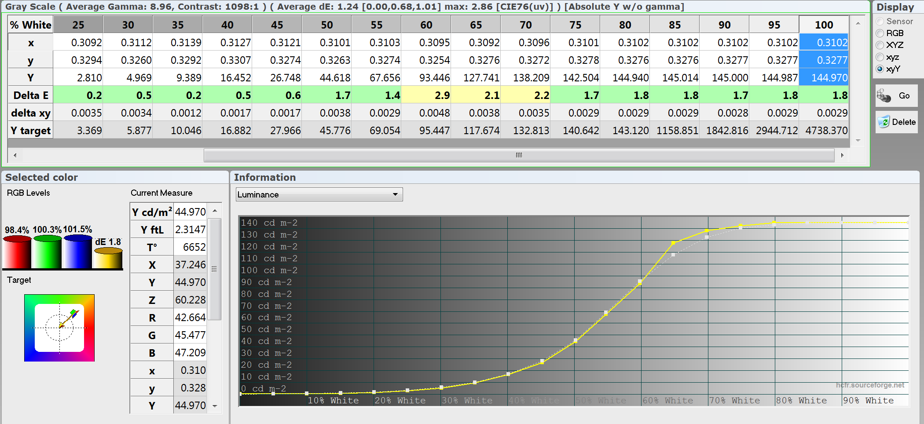Select the 25 % White column header
The width and height of the screenshot is (924, 424).
[x=78, y=25]
